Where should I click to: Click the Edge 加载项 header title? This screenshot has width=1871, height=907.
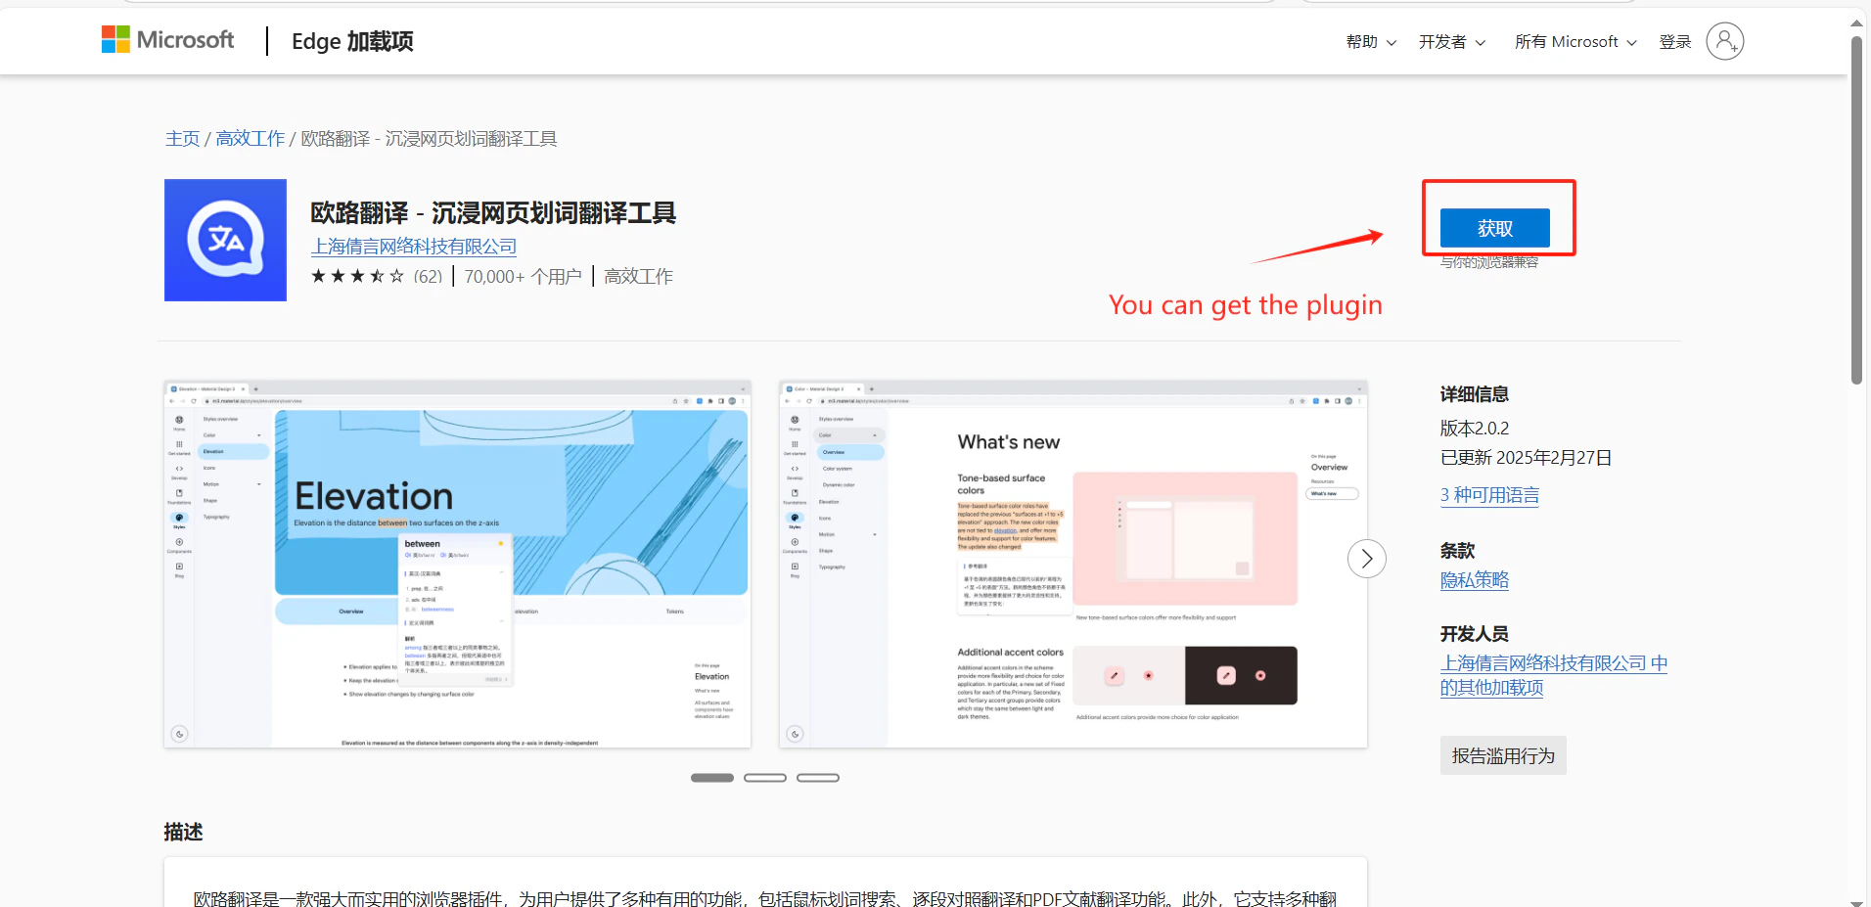(351, 41)
